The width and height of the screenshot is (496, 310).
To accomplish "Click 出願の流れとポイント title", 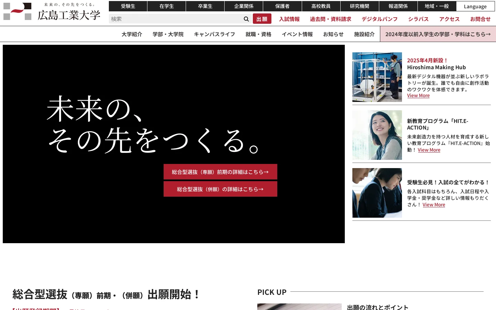I will point(378,307).
